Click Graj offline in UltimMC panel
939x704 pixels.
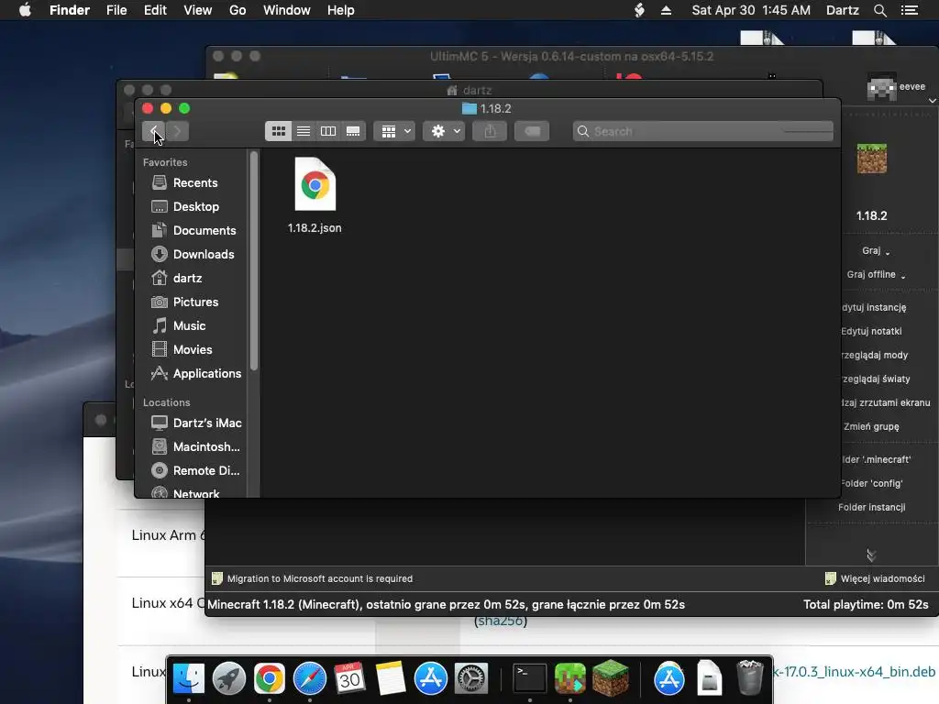[x=876, y=275]
